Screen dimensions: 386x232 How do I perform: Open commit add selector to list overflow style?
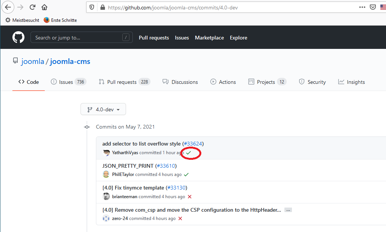point(141,144)
